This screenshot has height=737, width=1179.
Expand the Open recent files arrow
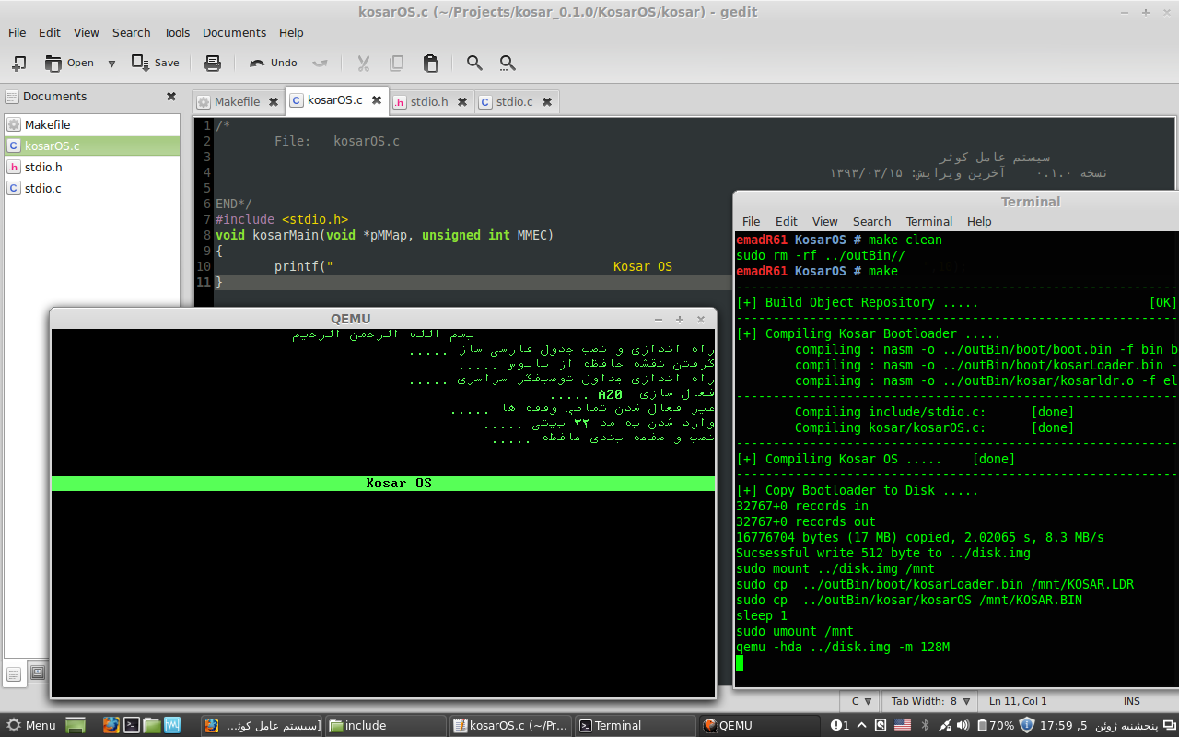pyautogui.click(x=111, y=64)
